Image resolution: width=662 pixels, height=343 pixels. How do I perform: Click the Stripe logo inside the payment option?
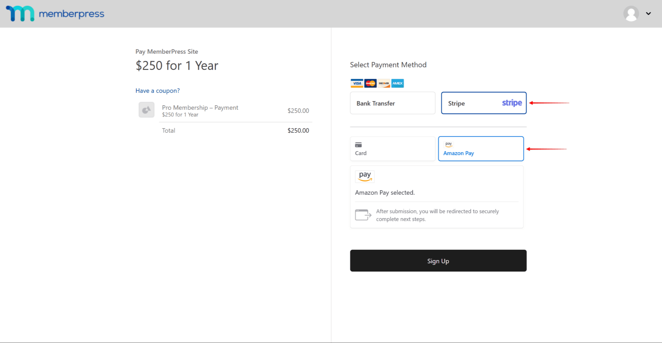(512, 103)
